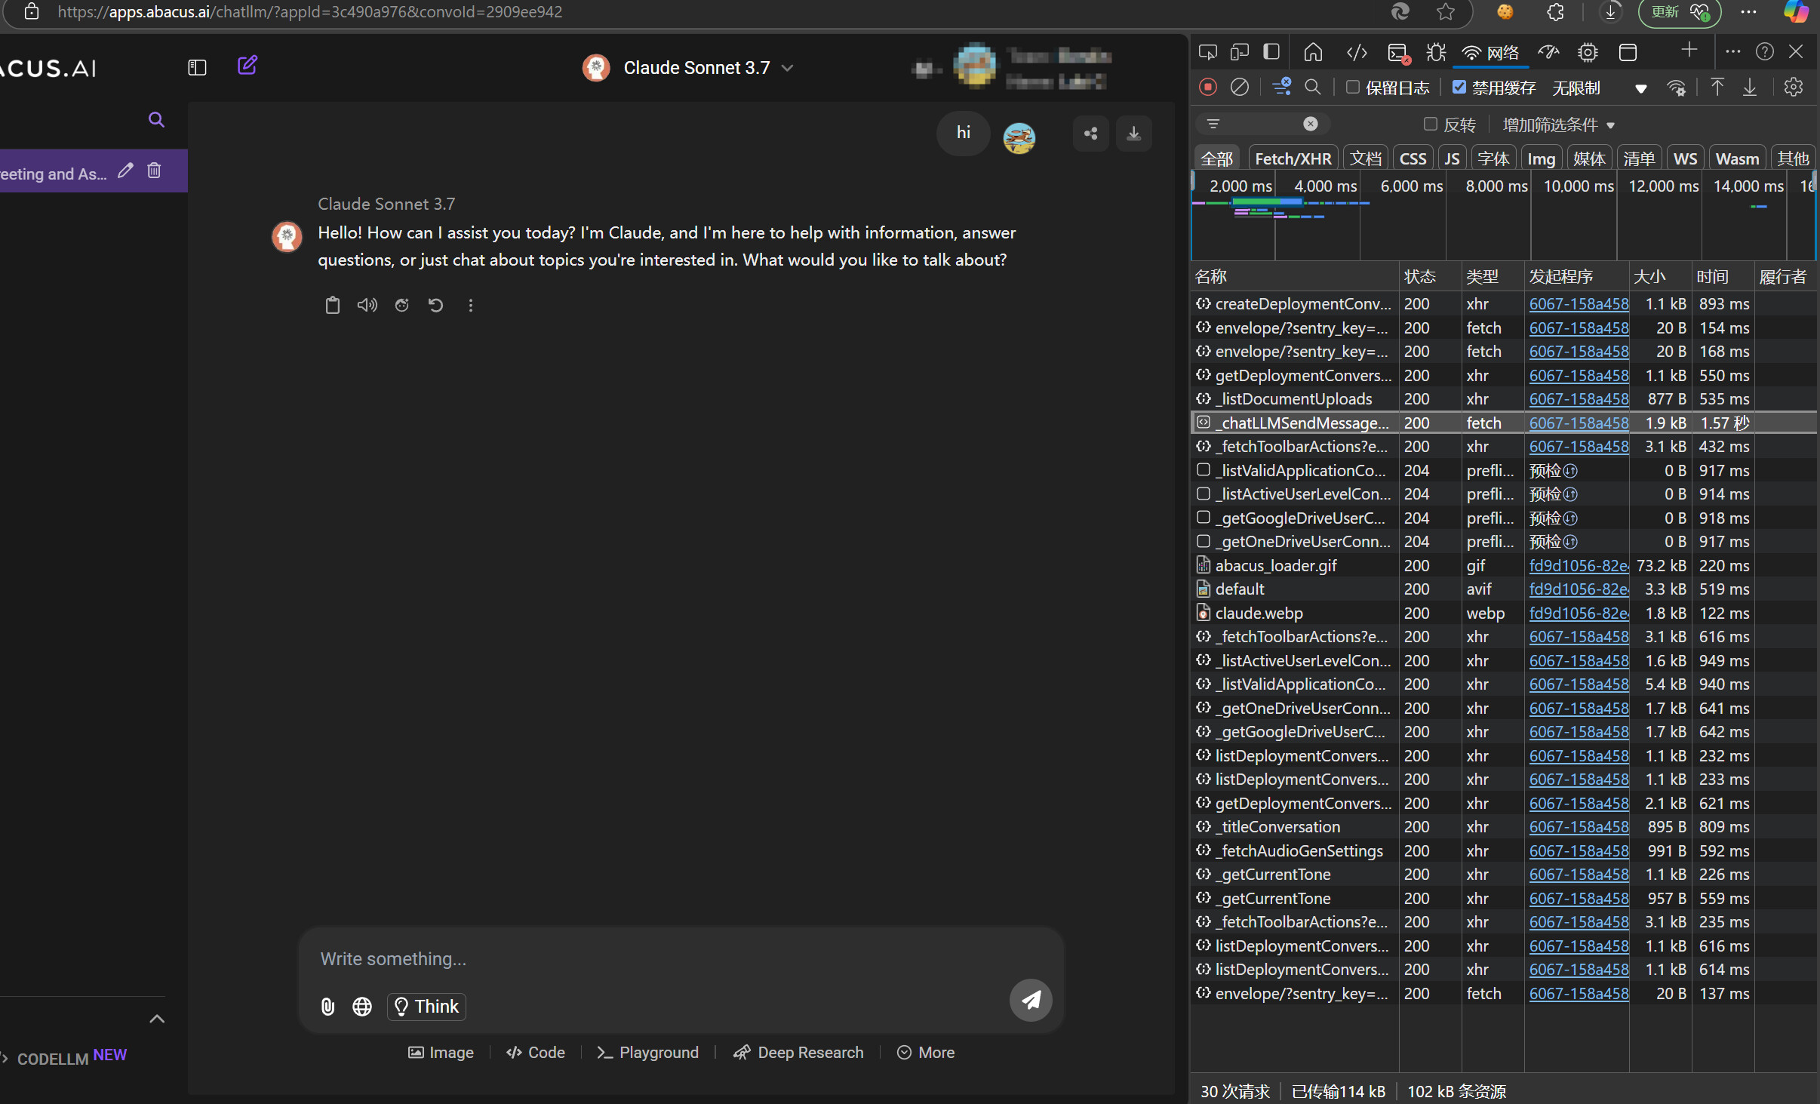The width and height of the screenshot is (1820, 1104).
Task: Delete conversation with the trash icon
Action: (154, 171)
